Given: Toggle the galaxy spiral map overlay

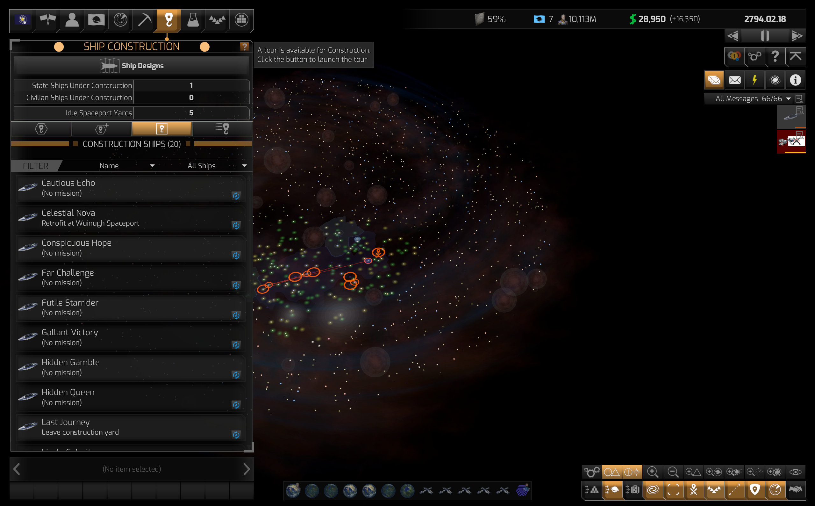Looking at the screenshot, I should click(x=653, y=490).
